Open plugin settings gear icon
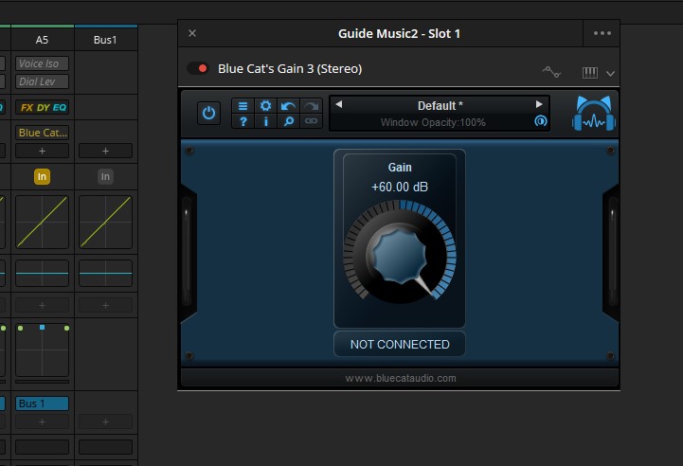 click(265, 106)
